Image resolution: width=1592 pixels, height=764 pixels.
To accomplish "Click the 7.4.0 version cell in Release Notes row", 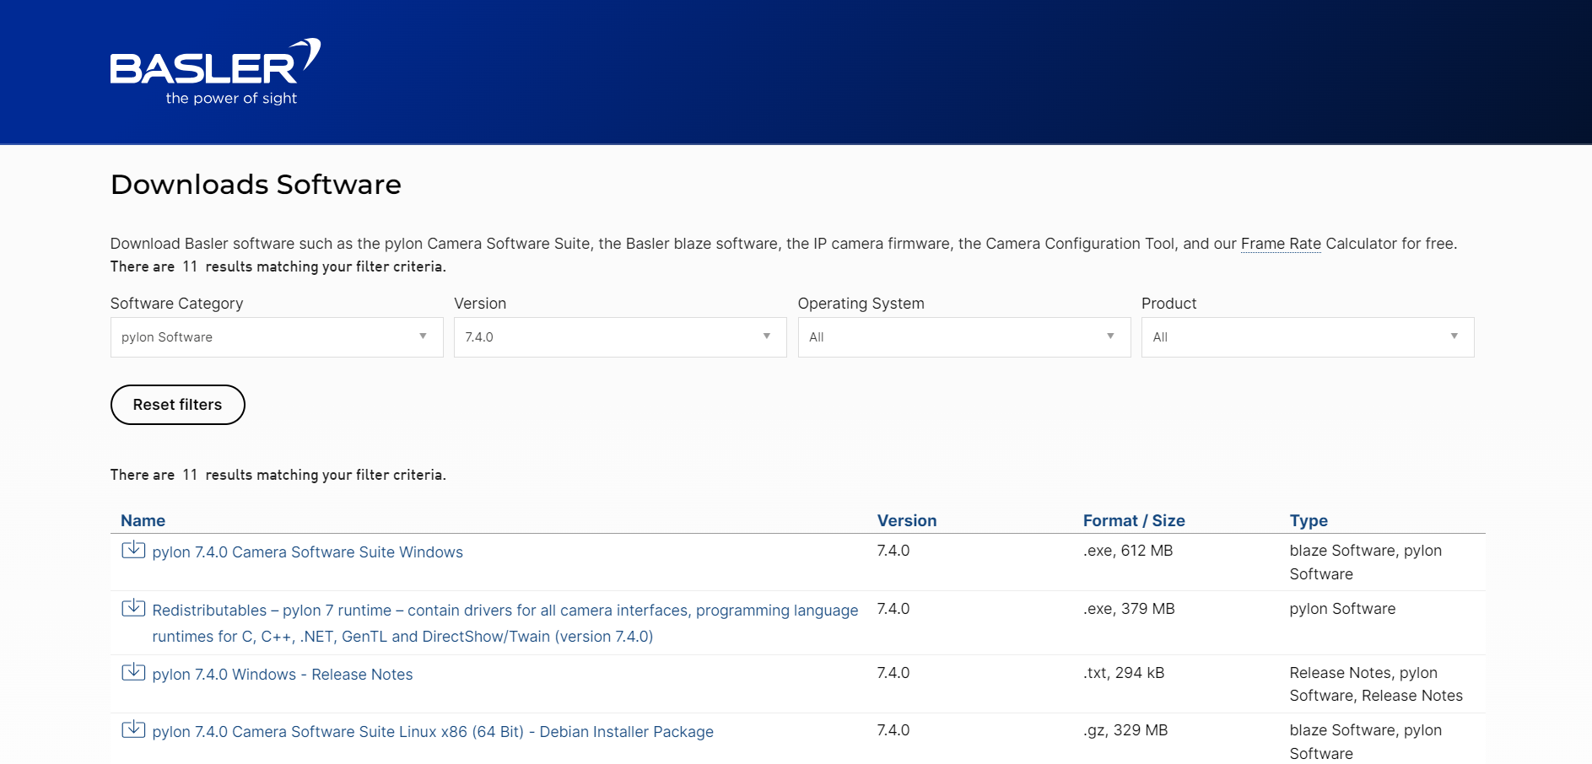I will (893, 673).
